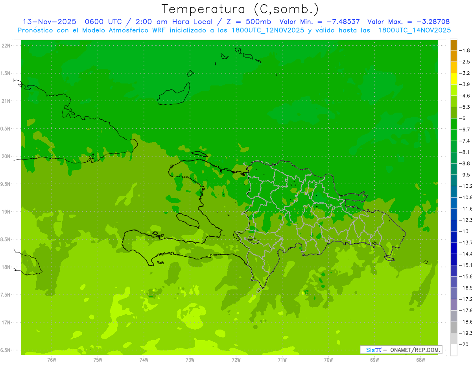
Task: Click the '-4.6' colorbar value
Action: [465, 96]
